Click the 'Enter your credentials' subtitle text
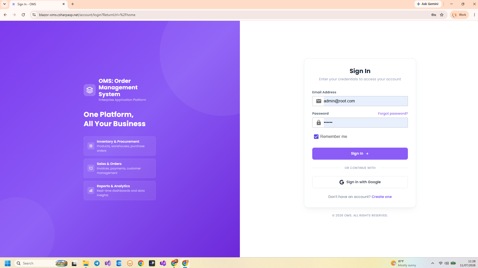Screen dimensions: 478x268 tap(360, 79)
